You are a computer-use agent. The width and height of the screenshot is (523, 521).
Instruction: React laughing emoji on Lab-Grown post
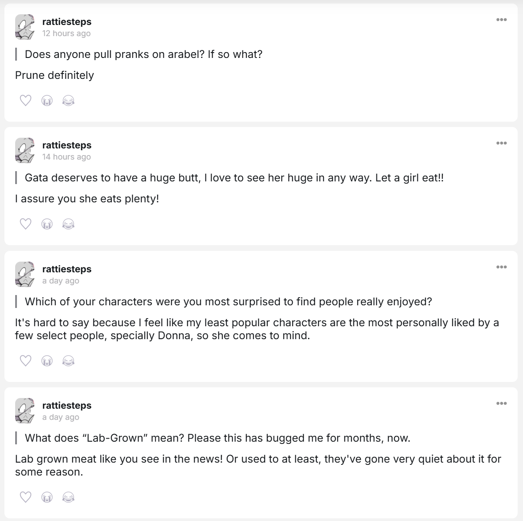68,497
